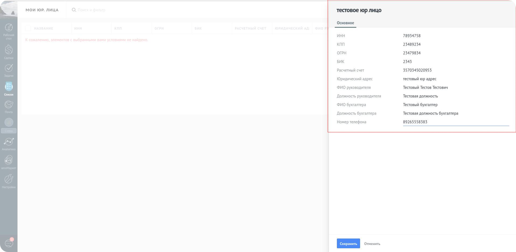Click the ИНН value field
The height and width of the screenshot is (252, 516).
pos(412,36)
